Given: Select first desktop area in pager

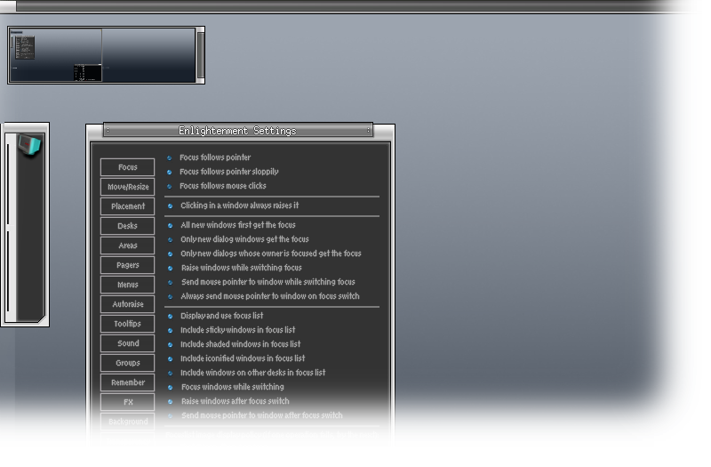Looking at the screenshot, I should click(x=55, y=55).
